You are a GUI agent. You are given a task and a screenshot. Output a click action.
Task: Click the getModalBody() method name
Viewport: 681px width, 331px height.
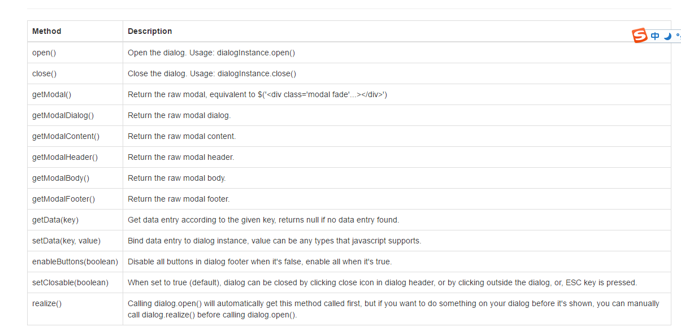61,178
